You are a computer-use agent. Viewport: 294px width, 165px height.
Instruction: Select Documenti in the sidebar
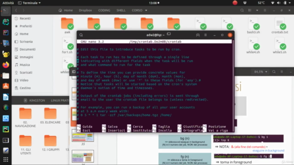point(28,49)
